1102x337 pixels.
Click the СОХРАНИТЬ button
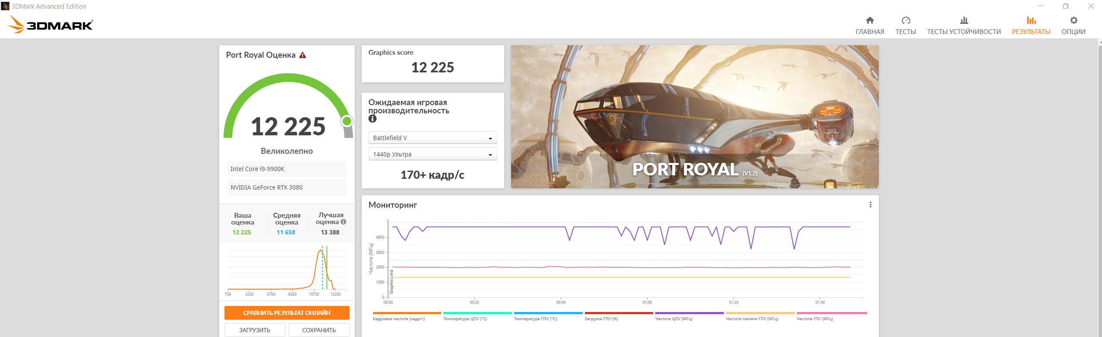[319, 330]
